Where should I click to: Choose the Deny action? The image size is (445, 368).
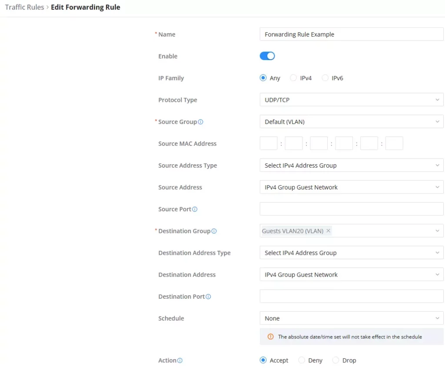(302, 360)
